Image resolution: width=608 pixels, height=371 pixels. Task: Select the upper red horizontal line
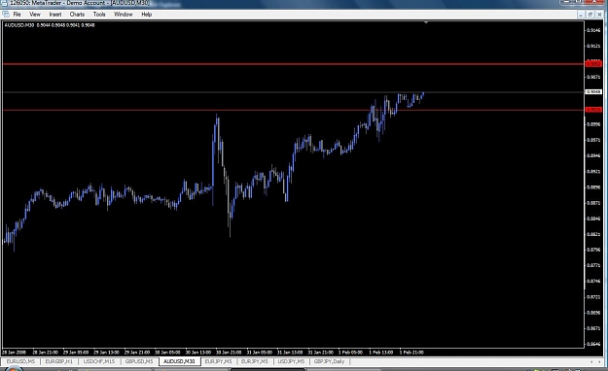coord(293,64)
